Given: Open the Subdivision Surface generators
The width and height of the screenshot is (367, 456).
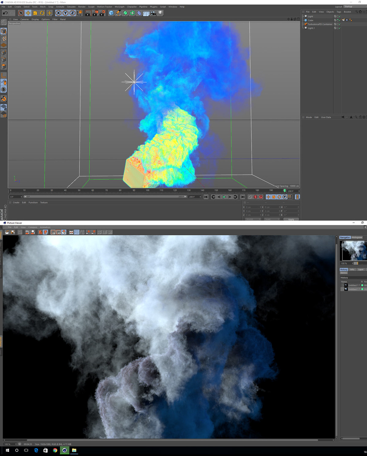Looking at the screenshot, I should point(125,13).
